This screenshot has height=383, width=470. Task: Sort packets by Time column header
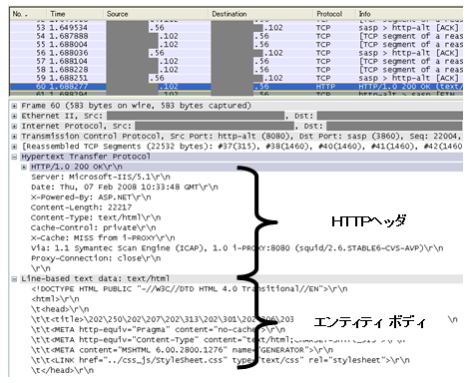point(75,14)
